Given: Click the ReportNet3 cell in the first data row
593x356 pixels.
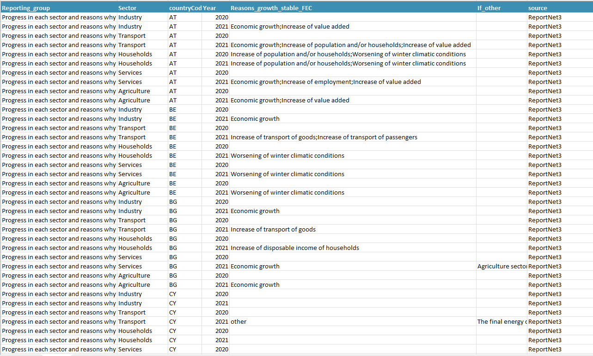Looking at the screenshot, I should pos(560,17).
